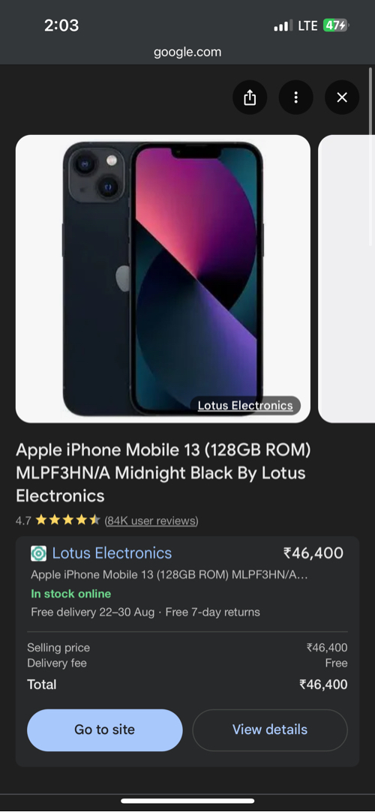
Task: Click the Lotus Electronics seller logo icon
Action: pos(38,553)
